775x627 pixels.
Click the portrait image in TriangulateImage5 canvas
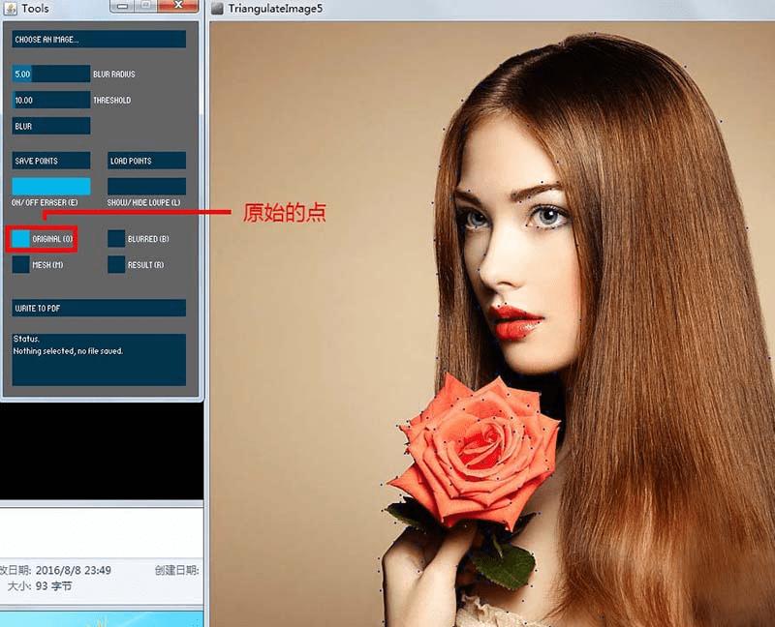pyautogui.click(x=492, y=324)
